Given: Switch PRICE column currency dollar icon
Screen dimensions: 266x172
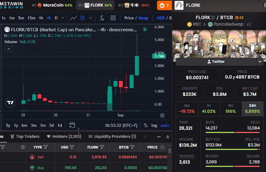Looking at the screenshot, I should click(x=162, y=147).
